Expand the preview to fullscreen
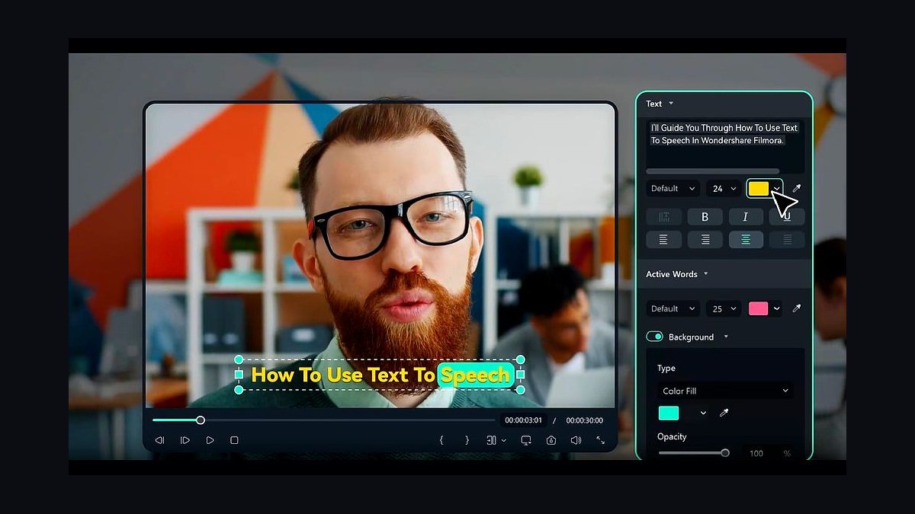 [600, 440]
